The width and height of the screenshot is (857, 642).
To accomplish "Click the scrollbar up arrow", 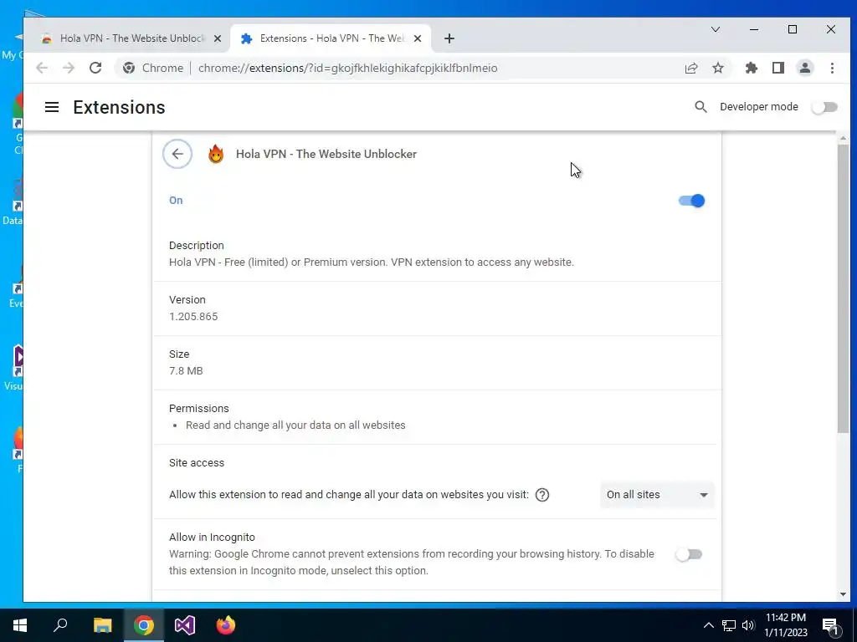I will click(843, 138).
